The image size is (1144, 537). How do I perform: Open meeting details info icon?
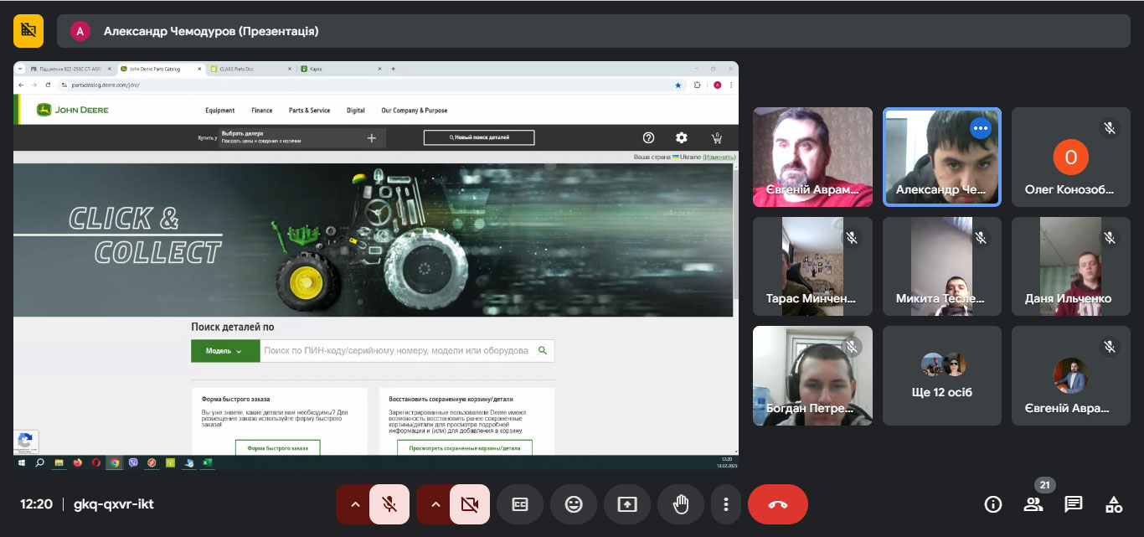tap(993, 504)
